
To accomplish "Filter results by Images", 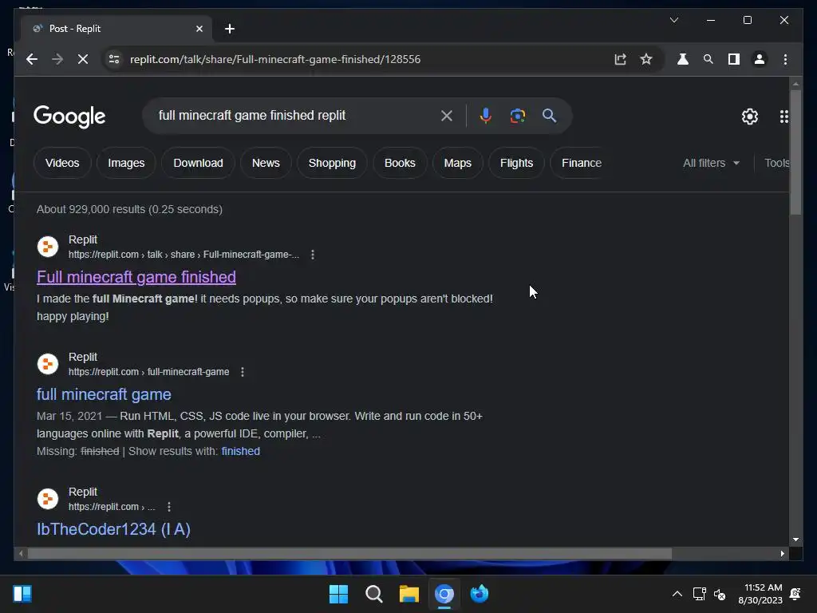I will coord(126,163).
